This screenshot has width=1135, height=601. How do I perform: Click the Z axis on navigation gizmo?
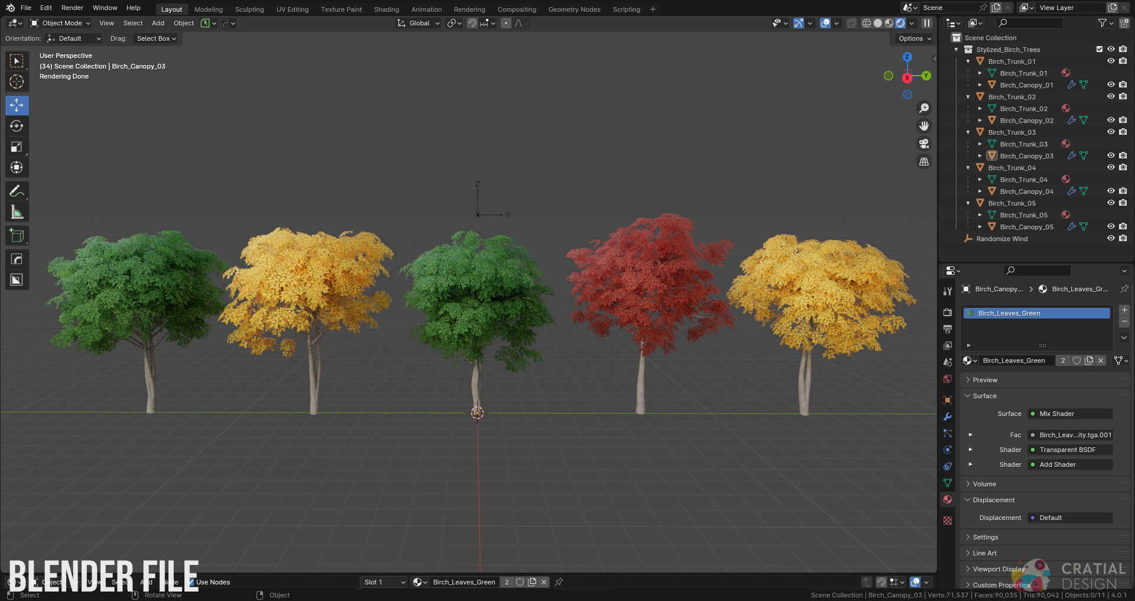pos(907,57)
